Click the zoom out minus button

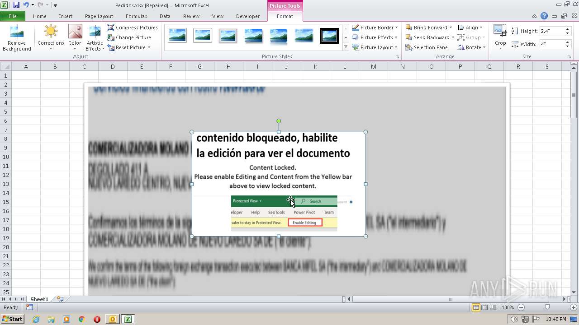(521, 307)
